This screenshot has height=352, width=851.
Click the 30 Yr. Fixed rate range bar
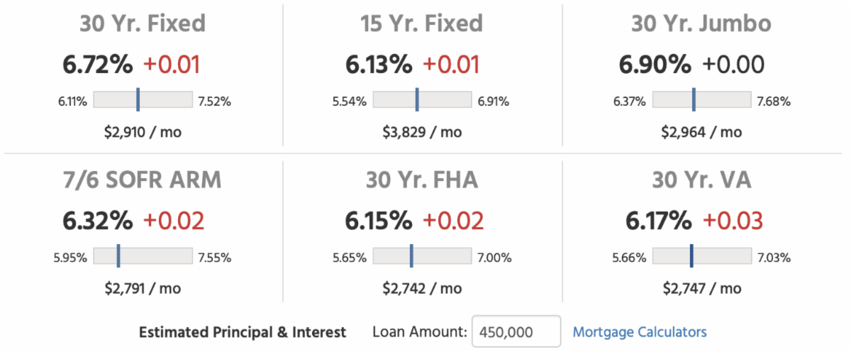pos(143,100)
